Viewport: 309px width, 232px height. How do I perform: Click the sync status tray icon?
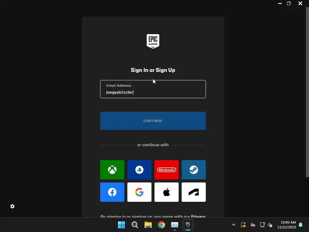[243, 225]
